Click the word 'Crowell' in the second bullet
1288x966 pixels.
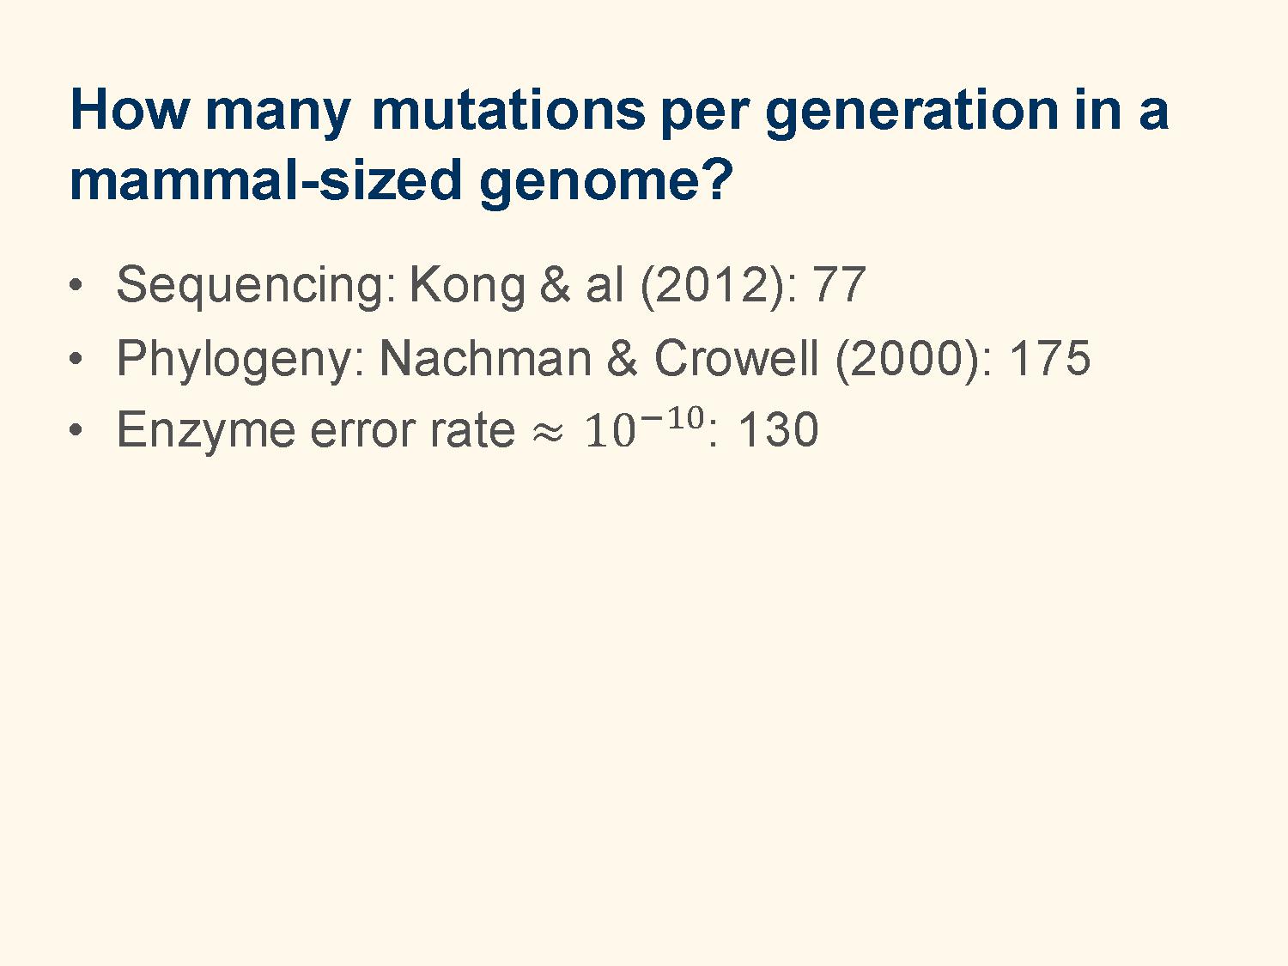(736, 358)
